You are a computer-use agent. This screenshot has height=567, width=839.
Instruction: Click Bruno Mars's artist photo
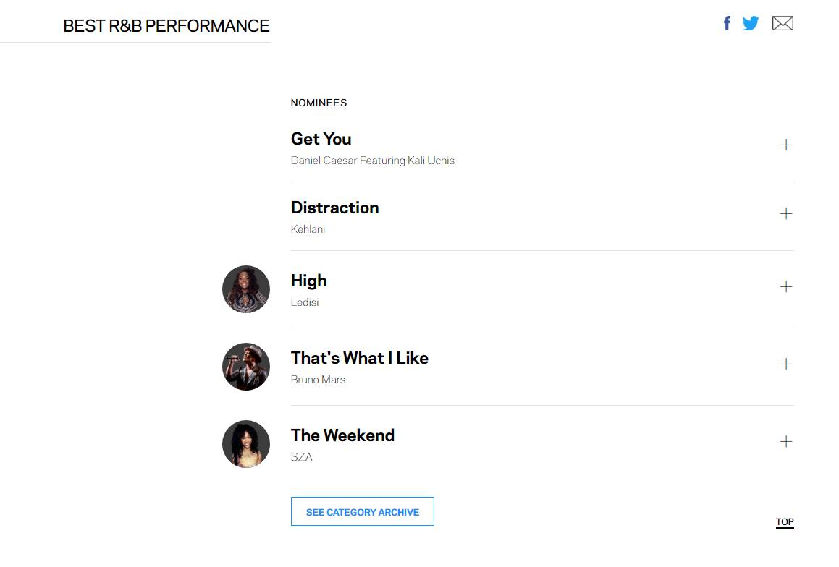pyautogui.click(x=246, y=367)
